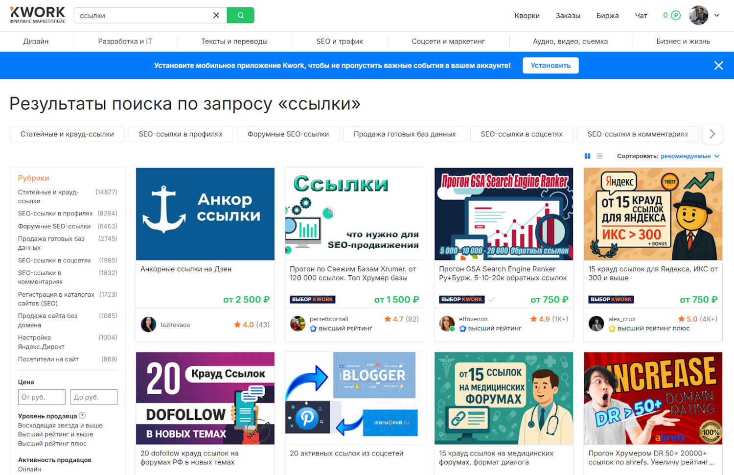This screenshot has height=475, width=734.
Task: Click the Kwork logo
Action: tap(38, 15)
